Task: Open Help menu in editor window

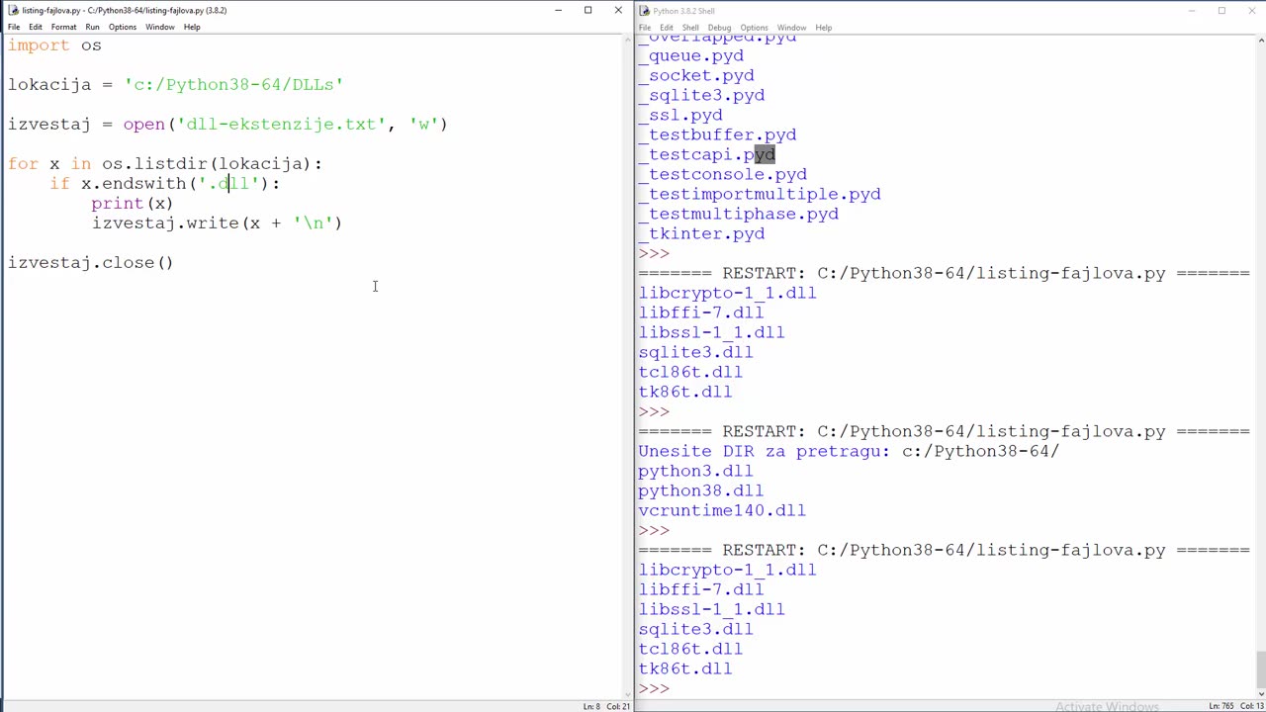Action: click(x=192, y=27)
